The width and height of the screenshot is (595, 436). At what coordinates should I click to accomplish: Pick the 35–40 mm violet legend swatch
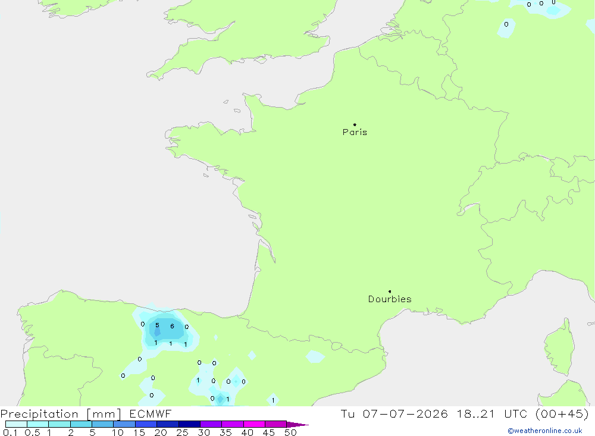233,424
